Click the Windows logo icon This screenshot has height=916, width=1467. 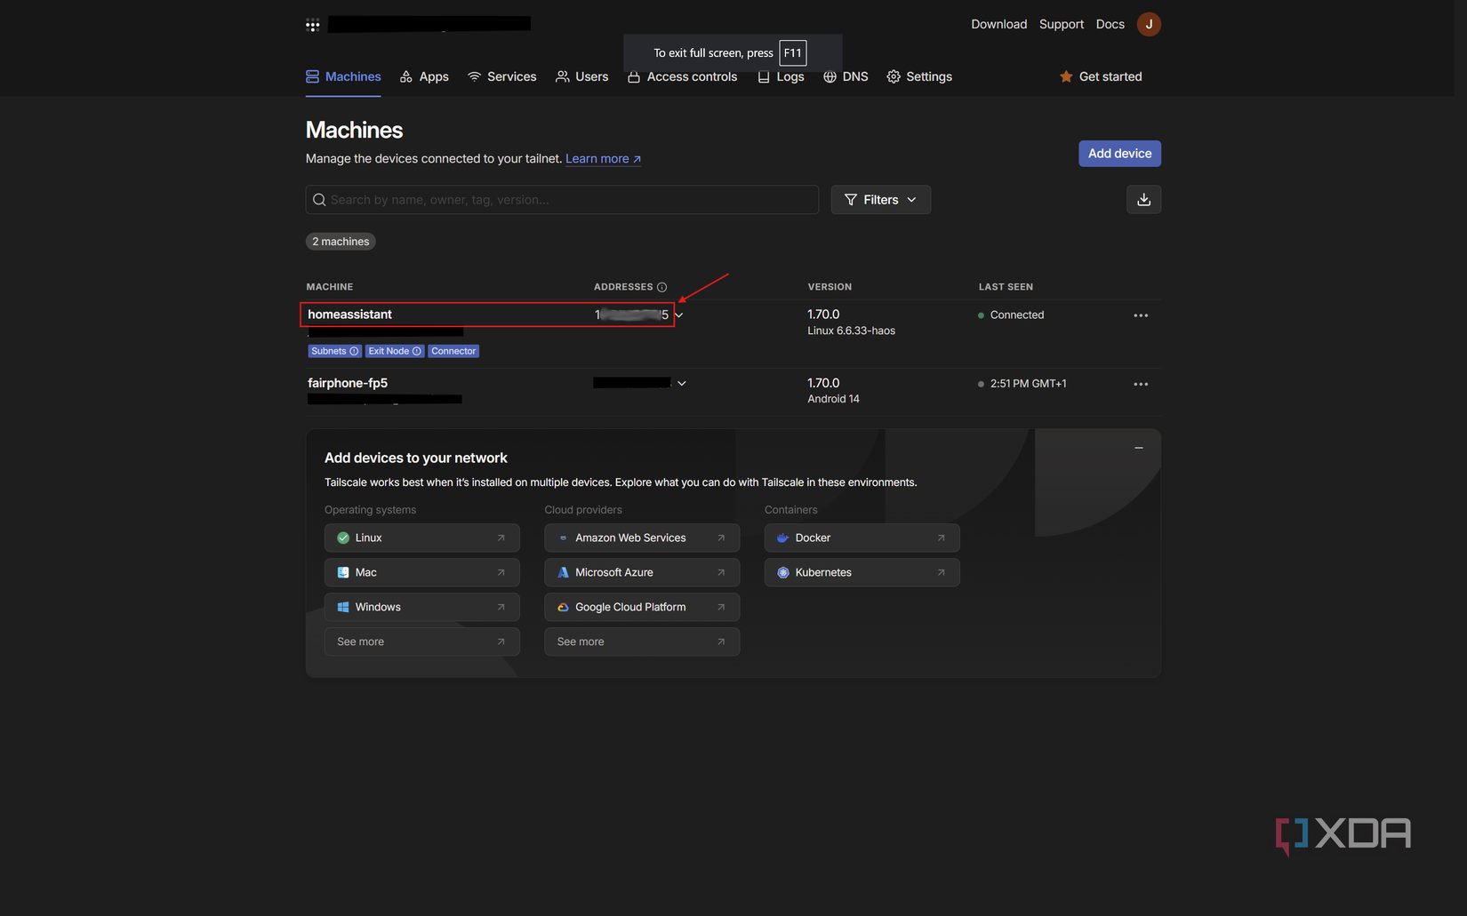pyautogui.click(x=343, y=607)
